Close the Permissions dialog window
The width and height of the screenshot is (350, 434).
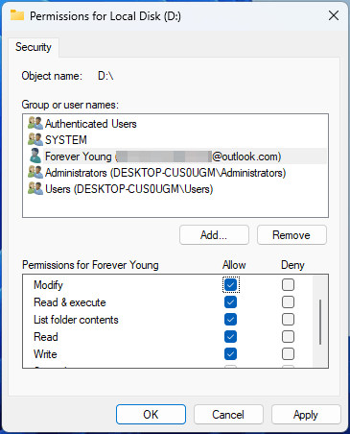pyautogui.click(x=334, y=15)
